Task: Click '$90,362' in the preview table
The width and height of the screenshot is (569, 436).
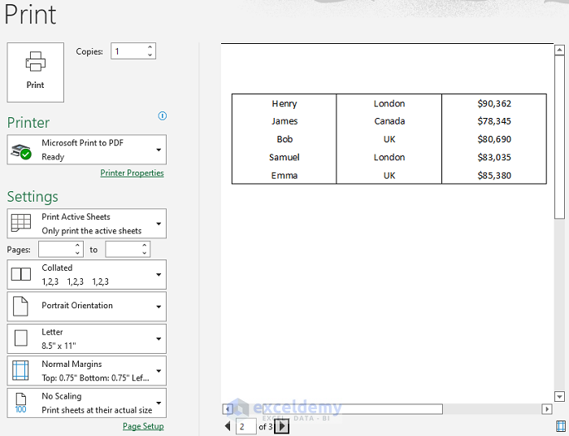Action: (x=494, y=104)
